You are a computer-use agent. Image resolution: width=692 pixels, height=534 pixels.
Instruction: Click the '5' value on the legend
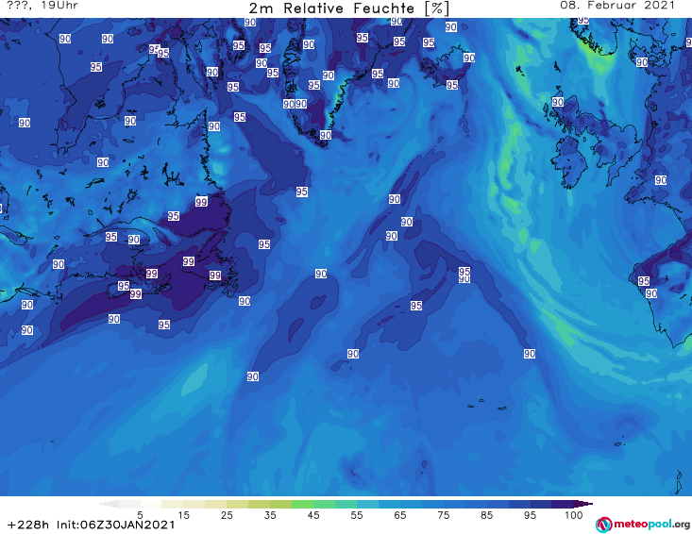(x=140, y=515)
